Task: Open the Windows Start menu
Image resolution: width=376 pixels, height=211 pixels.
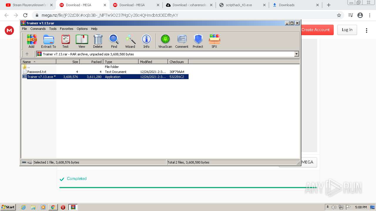Action: 8,207
